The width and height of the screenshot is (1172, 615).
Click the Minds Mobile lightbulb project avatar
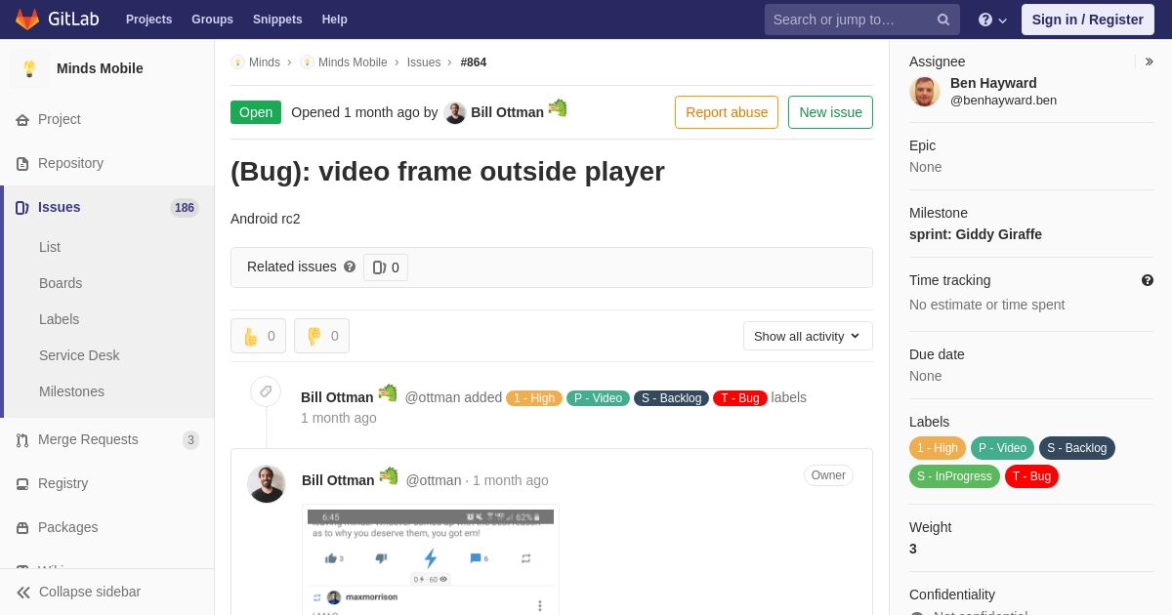click(29, 68)
